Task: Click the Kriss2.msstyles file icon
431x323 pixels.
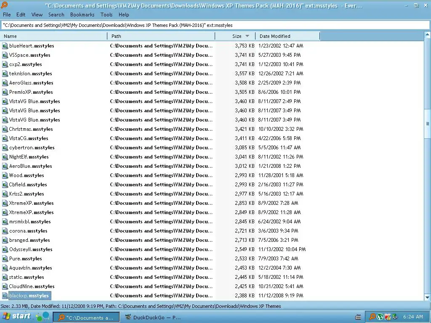Action: 5,194
